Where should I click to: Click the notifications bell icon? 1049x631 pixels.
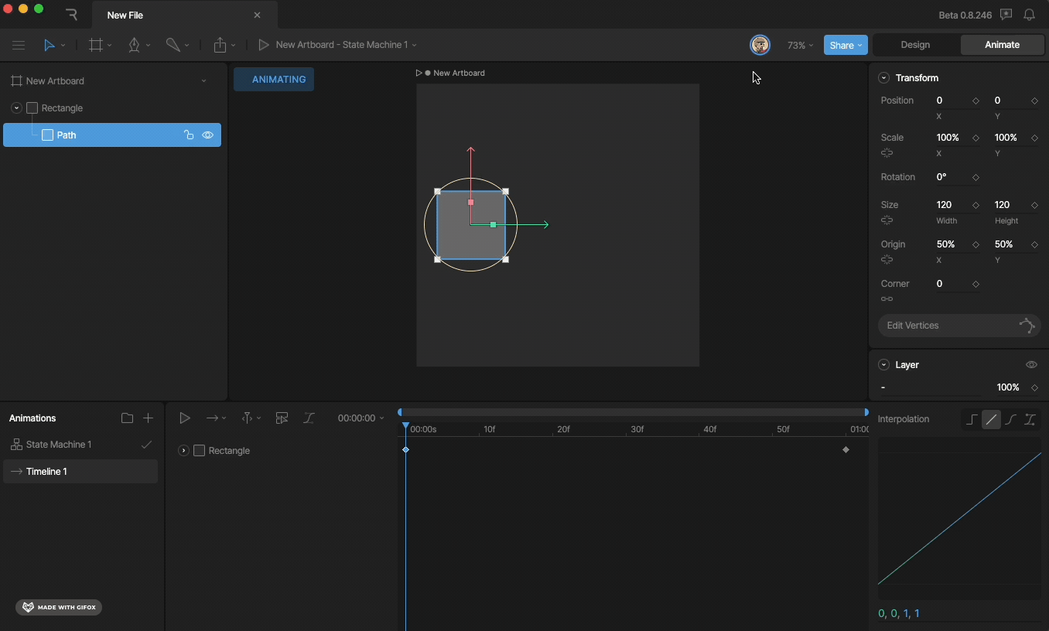(1030, 15)
